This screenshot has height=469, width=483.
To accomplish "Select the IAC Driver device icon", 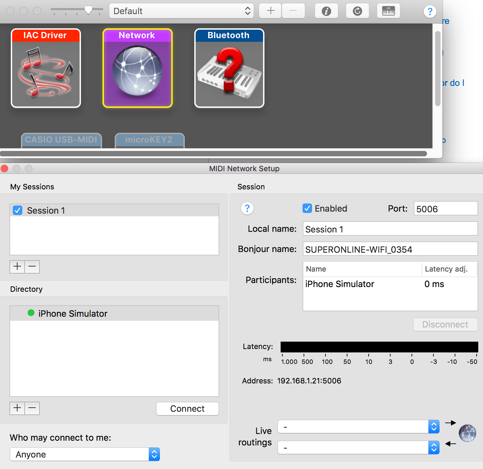I will tap(46, 69).
